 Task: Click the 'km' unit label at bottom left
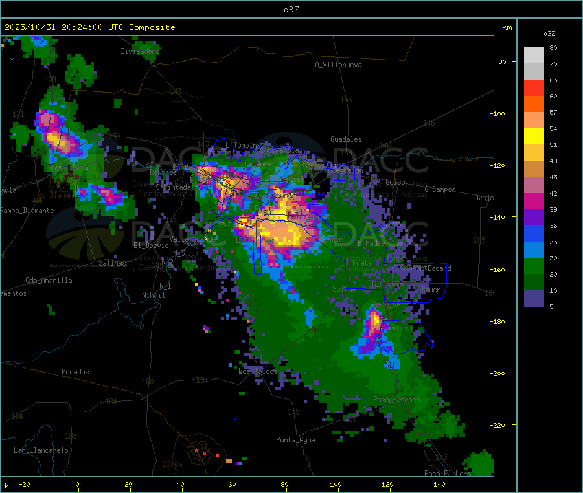(x=9, y=486)
